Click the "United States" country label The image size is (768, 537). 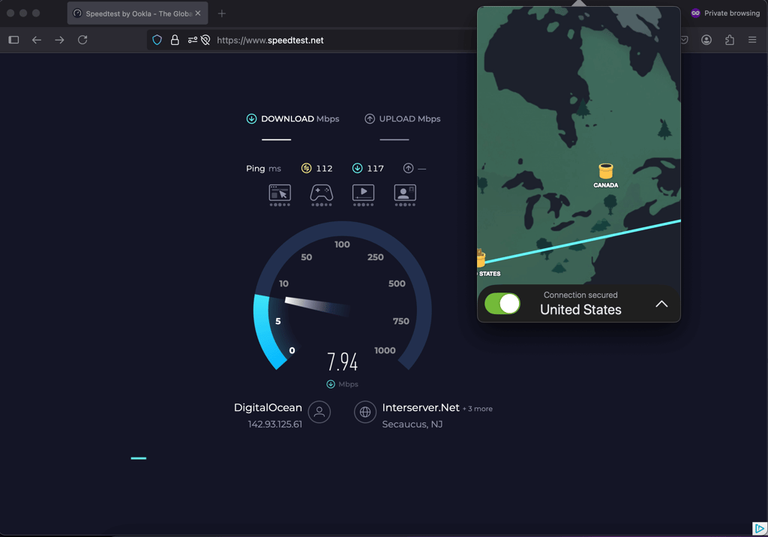coord(580,310)
